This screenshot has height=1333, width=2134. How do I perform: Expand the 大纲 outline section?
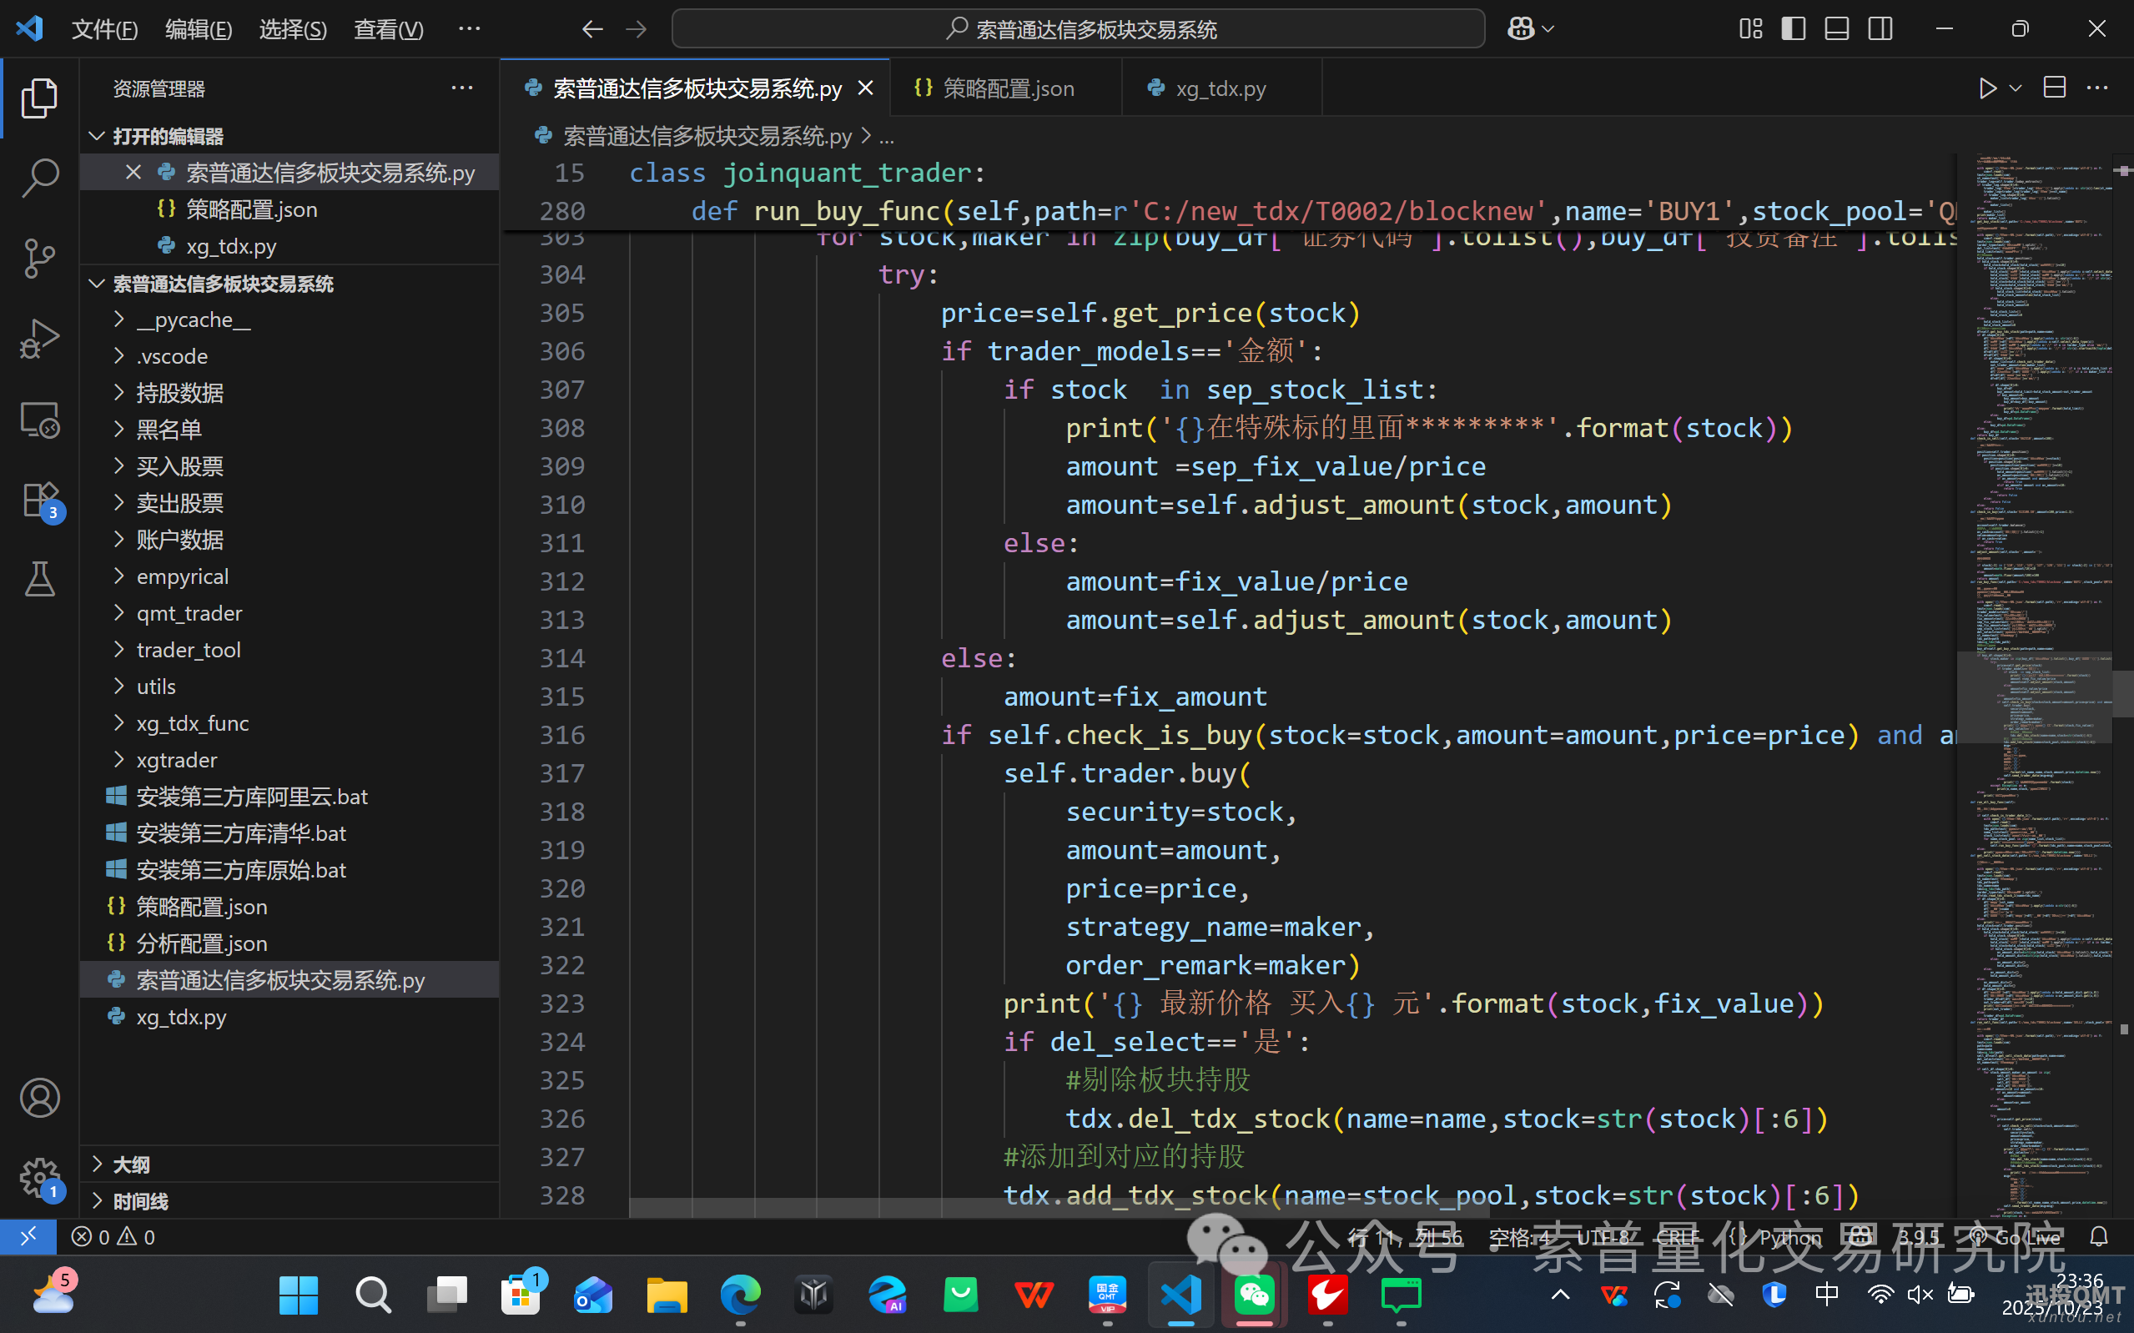coord(131,1164)
